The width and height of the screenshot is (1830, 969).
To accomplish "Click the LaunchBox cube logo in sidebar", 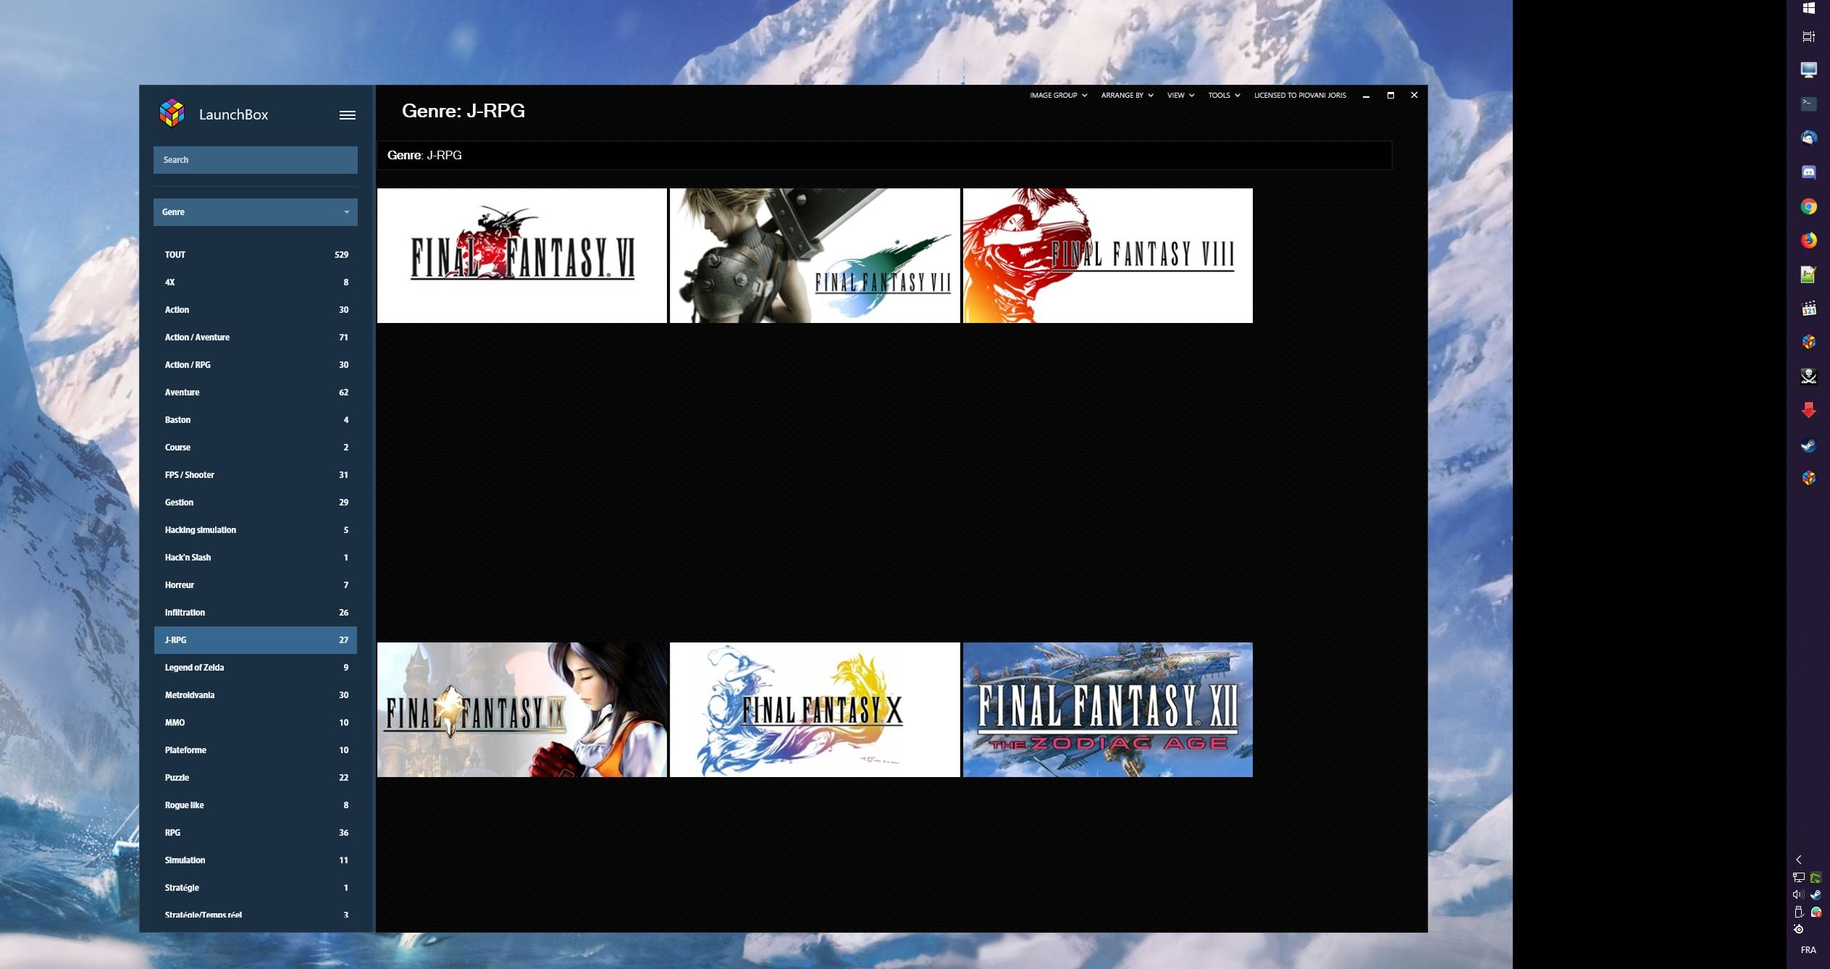I will [172, 113].
